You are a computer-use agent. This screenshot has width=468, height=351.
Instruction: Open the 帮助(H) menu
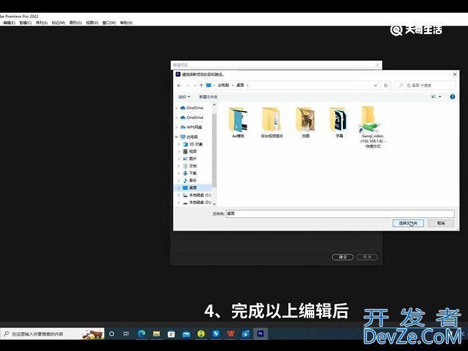point(126,23)
